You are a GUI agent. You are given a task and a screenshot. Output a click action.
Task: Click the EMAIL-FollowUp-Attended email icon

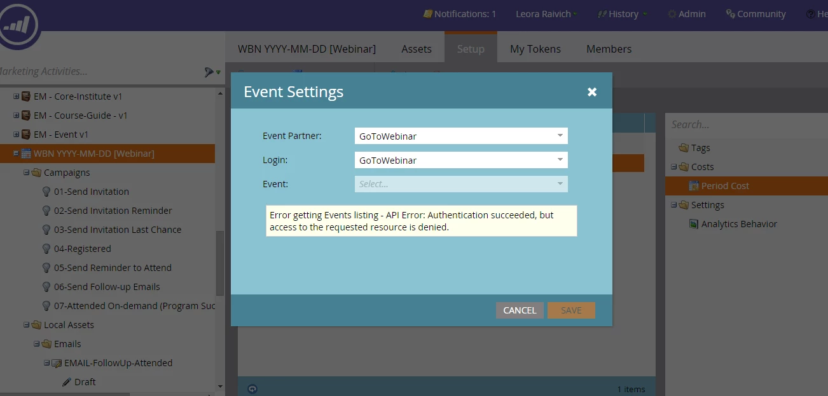[x=57, y=363]
